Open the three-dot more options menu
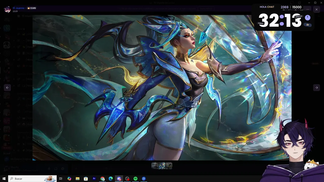This screenshot has height=182, width=324. [308, 9]
